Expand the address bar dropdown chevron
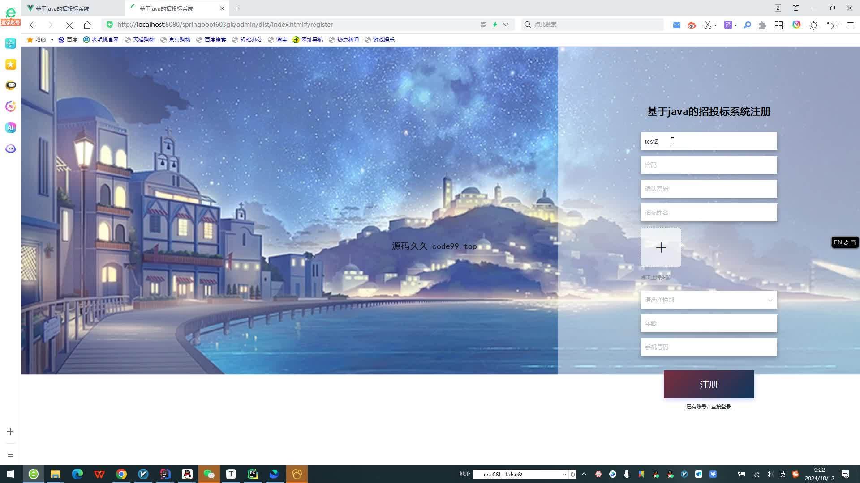Viewport: 860px width, 483px height. tap(506, 25)
